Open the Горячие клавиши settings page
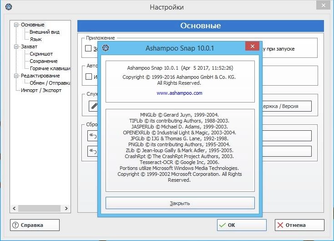The height and width of the screenshot is (241, 334). pos(50,68)
